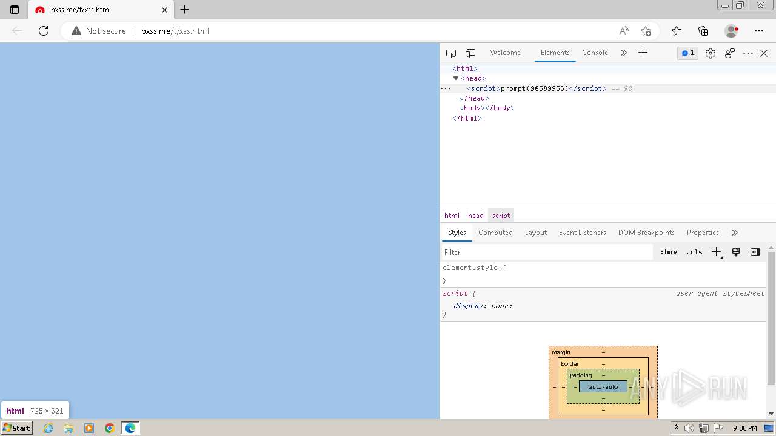
Task: Click the address bar URL
Action: tap(175, 31)
